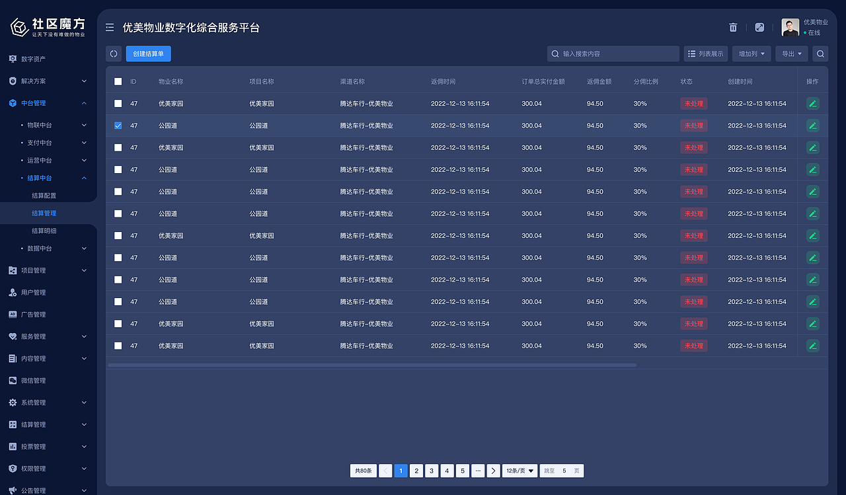
Task: Open the 导出 dropdown
Action: click(x=791, y=54)
